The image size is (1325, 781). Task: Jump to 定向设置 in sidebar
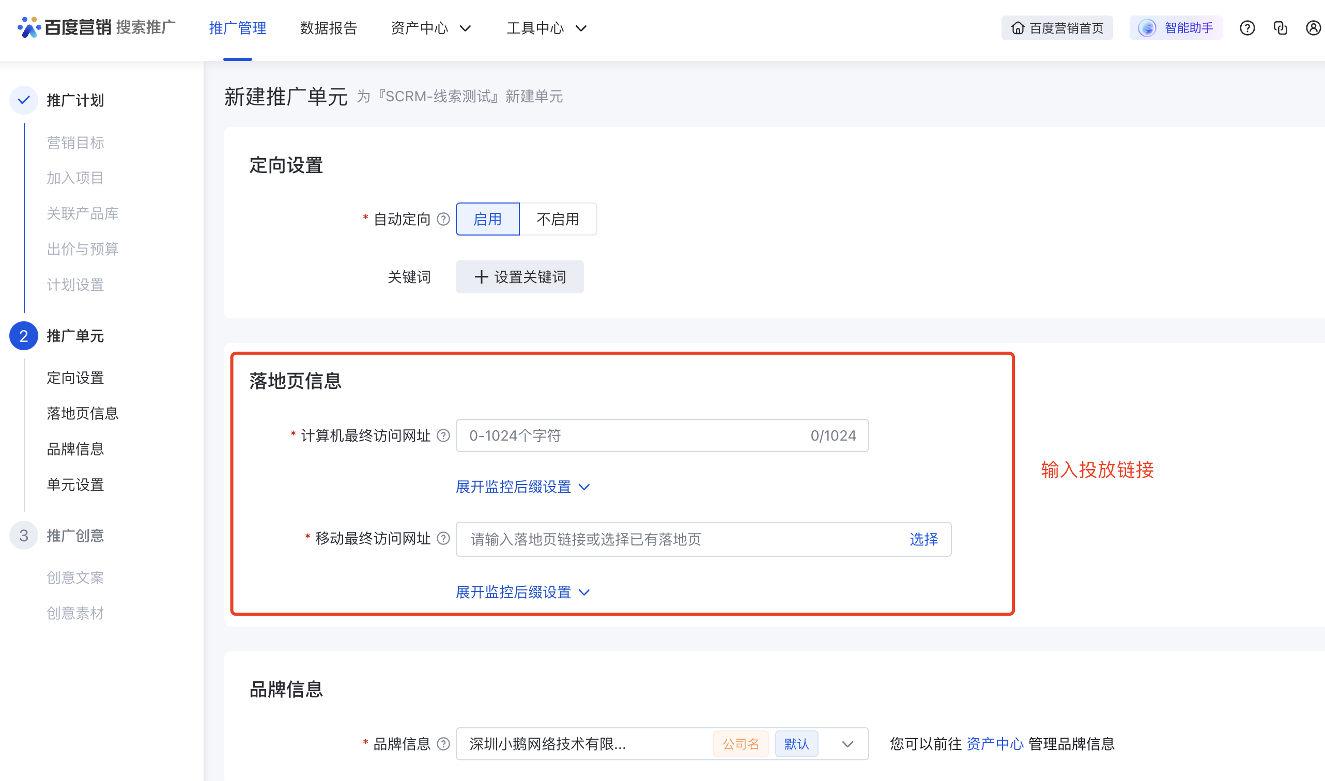click(x=75, y=378)
